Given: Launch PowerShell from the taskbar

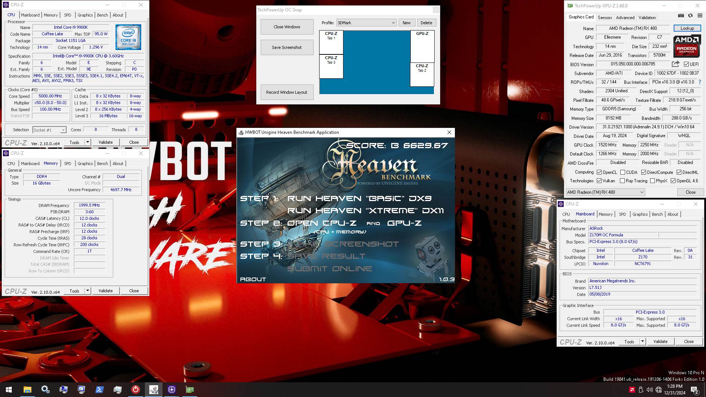Looking at the screenshot, I should pyautogui.click(x=99, y=390).
